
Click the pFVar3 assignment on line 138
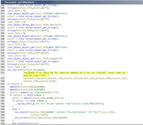[13, 92]
